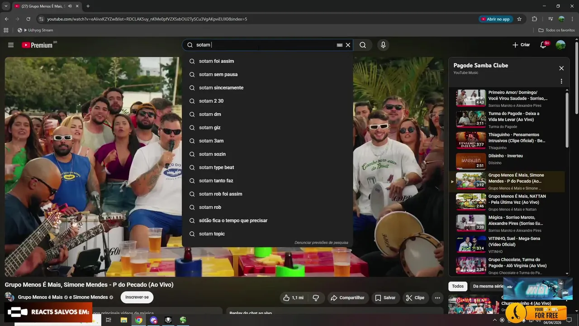Close the Pagode Samba Clube playlist panel

point(561,68)
